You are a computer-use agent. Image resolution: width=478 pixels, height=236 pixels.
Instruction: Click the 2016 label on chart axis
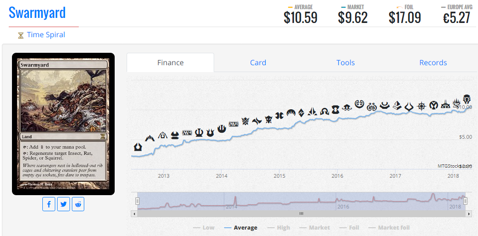point(337,176)
